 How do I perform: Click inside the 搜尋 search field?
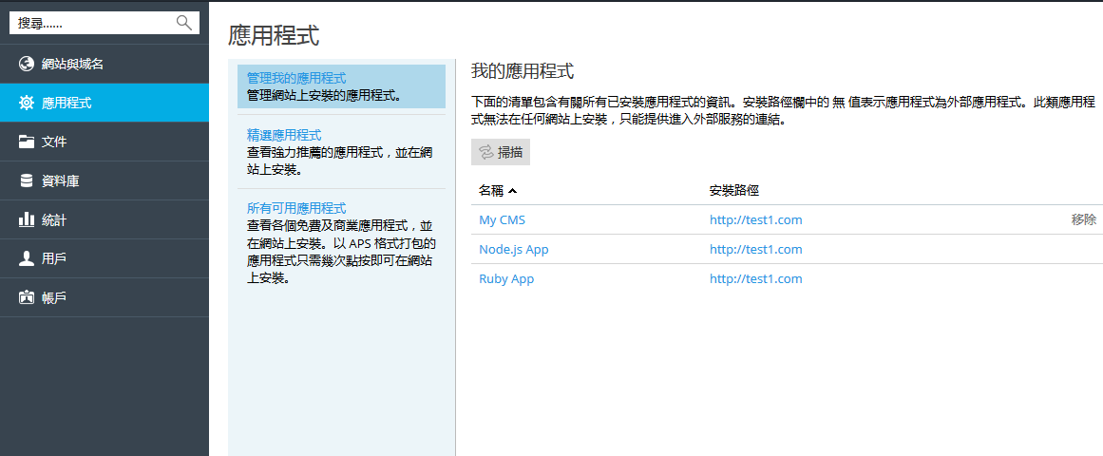[x=90, y=23]
